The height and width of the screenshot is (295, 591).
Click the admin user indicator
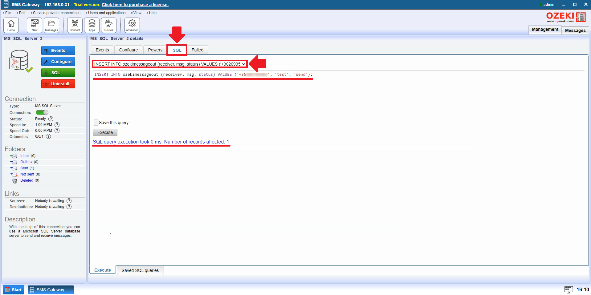[x=547, y=5]
